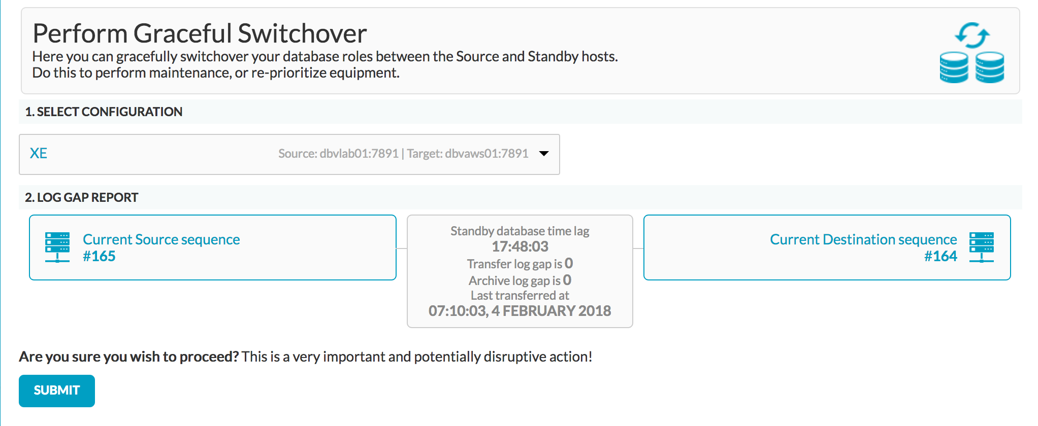Click the Archive log gap value
Viewport: 1038px width, 426px height.
pos(567,280)
